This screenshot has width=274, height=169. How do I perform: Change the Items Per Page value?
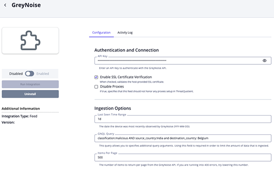click(x=183, y=158)
